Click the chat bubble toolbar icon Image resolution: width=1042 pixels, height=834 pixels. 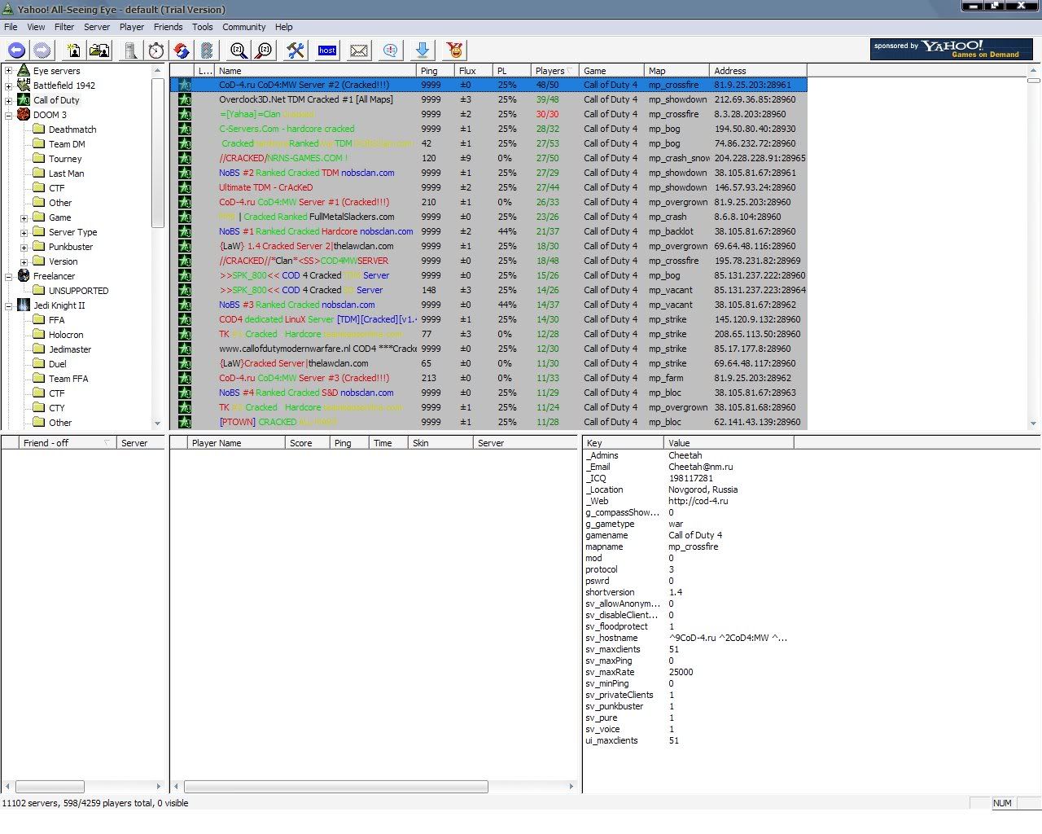click(x=391, y=50)
